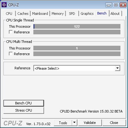Enable Single Thread Reference checkbox
Screen dimensions: 128x128
[x=11, y=32]
